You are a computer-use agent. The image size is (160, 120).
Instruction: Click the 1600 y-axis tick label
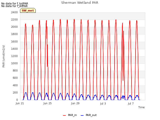tap(14, 42)
